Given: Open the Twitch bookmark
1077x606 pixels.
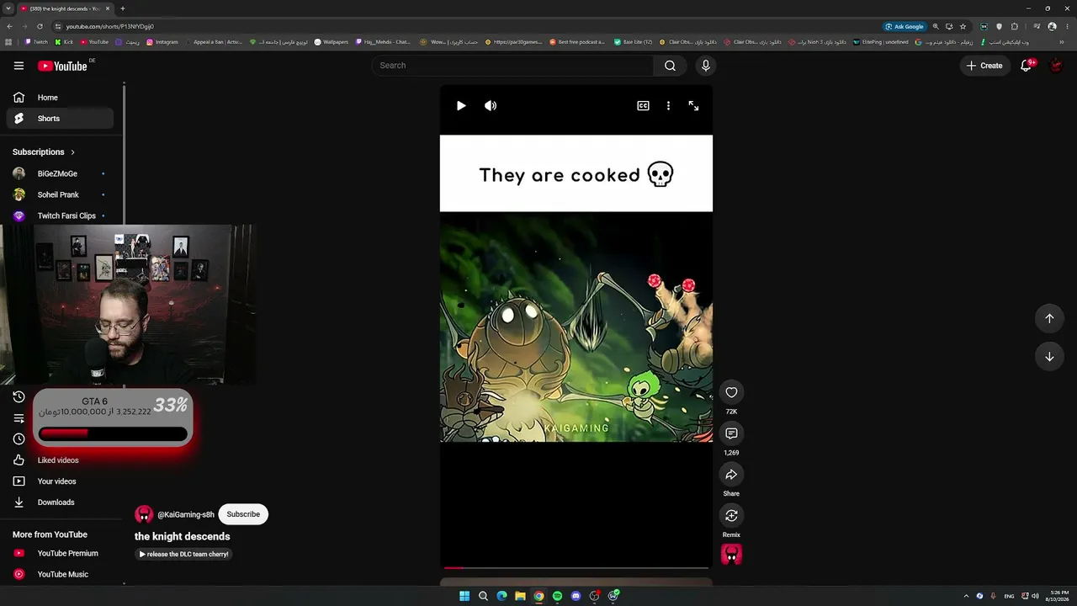Looking at the screenshot, I should 36,42.
